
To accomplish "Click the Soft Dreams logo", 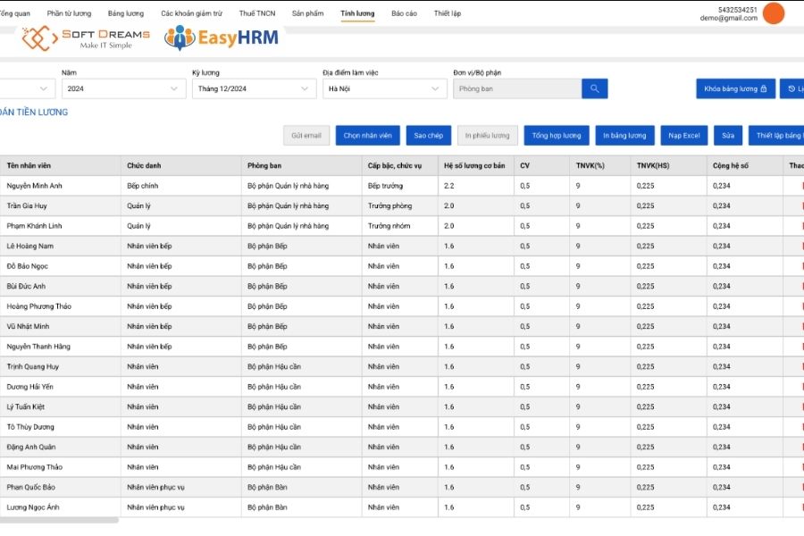I will [86, 38].
